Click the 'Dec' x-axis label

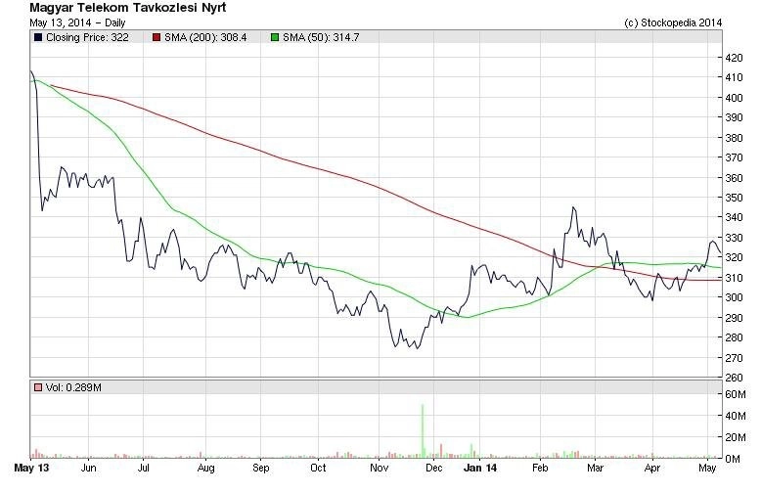(433, 468)
